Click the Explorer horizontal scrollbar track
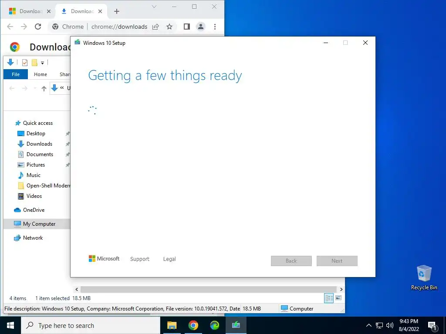Image resolution: width=446 pixels, height=334 pixels. point(209,289)
